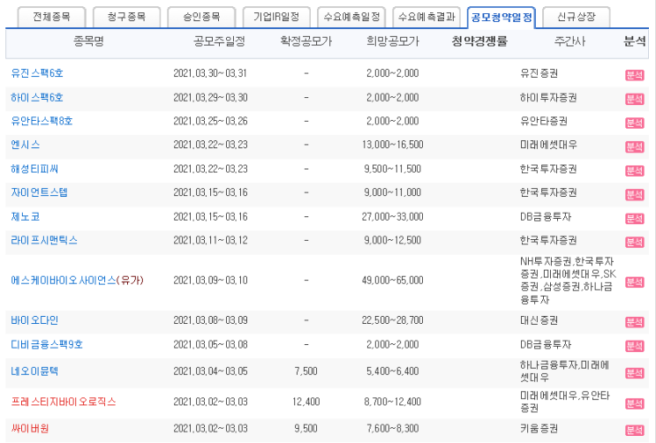This screenshot has width=656, height=443.
Task: Click the 분석 icon for 네오이뮨텍
Action: tap(634, 373)
